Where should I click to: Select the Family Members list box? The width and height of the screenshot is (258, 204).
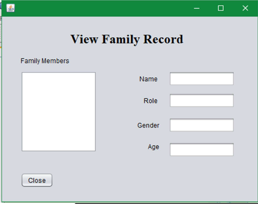59,112
